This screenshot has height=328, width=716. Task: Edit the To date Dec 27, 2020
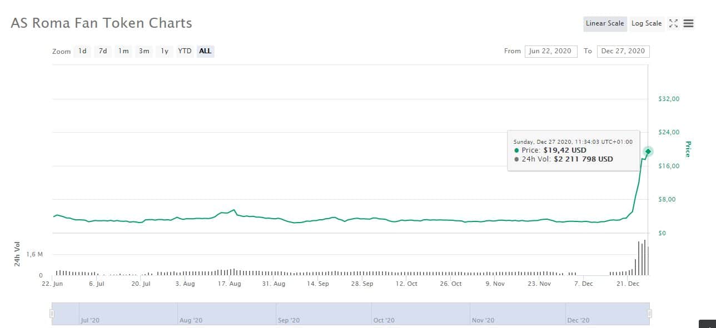[x=623, y=51]
